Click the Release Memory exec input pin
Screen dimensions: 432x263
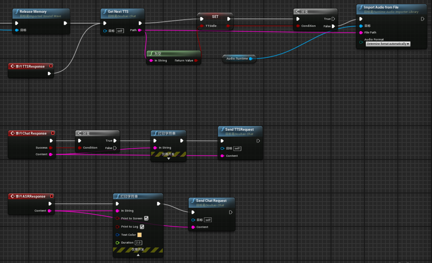17,23
